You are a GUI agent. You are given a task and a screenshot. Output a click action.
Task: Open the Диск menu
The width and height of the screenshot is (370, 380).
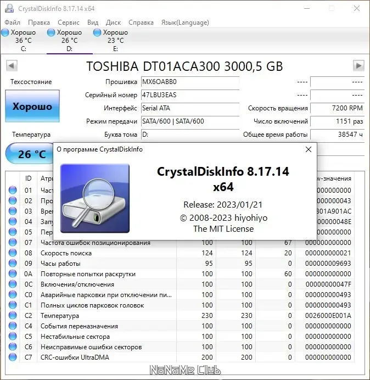coord(113,23)
